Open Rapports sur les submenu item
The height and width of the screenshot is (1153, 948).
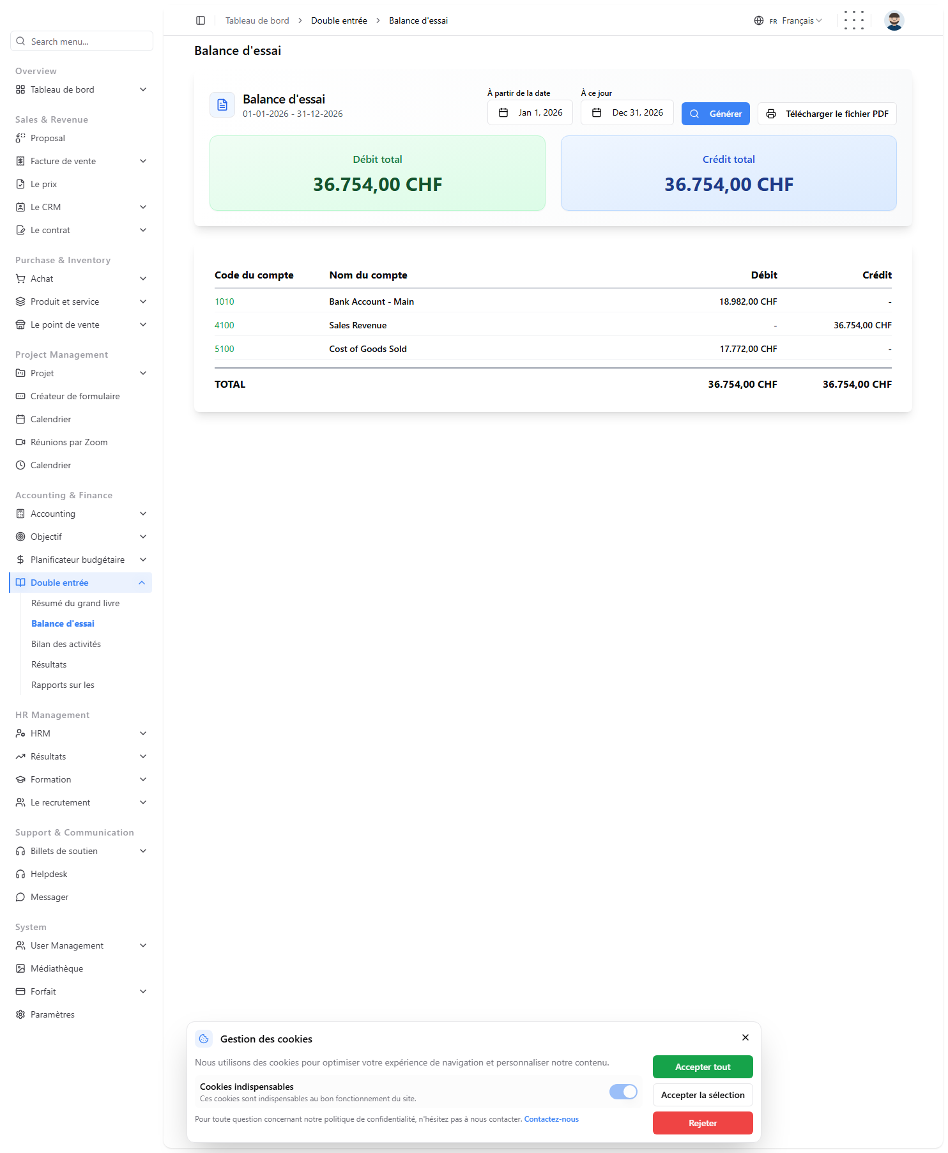coord(63,685)
